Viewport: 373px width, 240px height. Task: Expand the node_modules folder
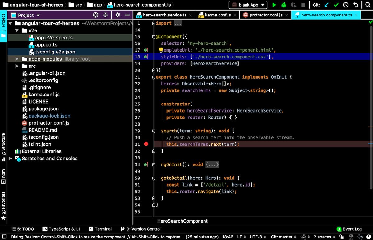17,59
